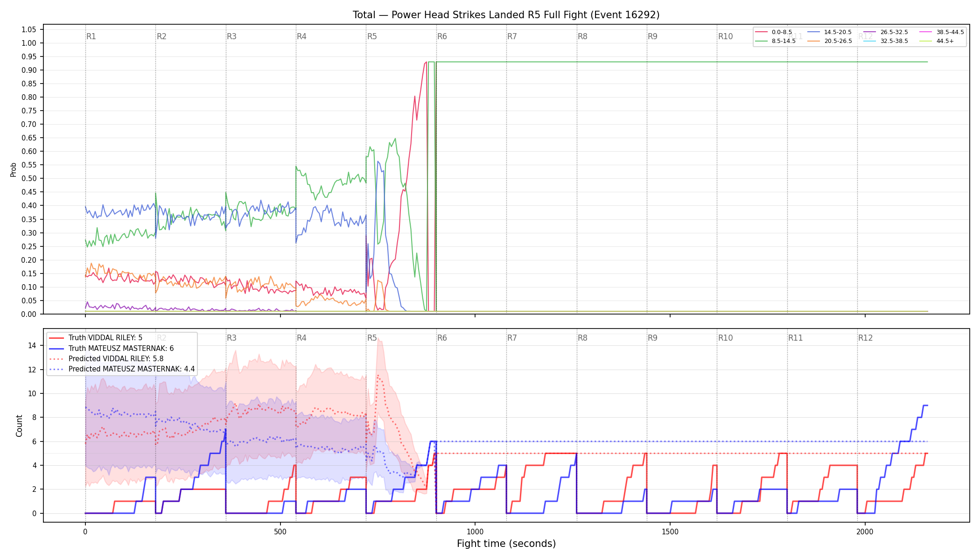Click the 1500 tick on the x-axis
The image size is (980, 560).
coord(670,532)
